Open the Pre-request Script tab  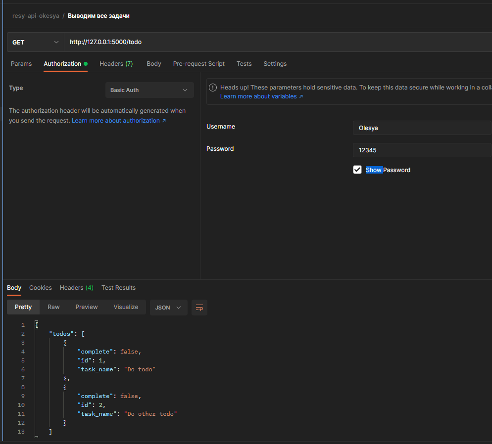tap(198, 64)
